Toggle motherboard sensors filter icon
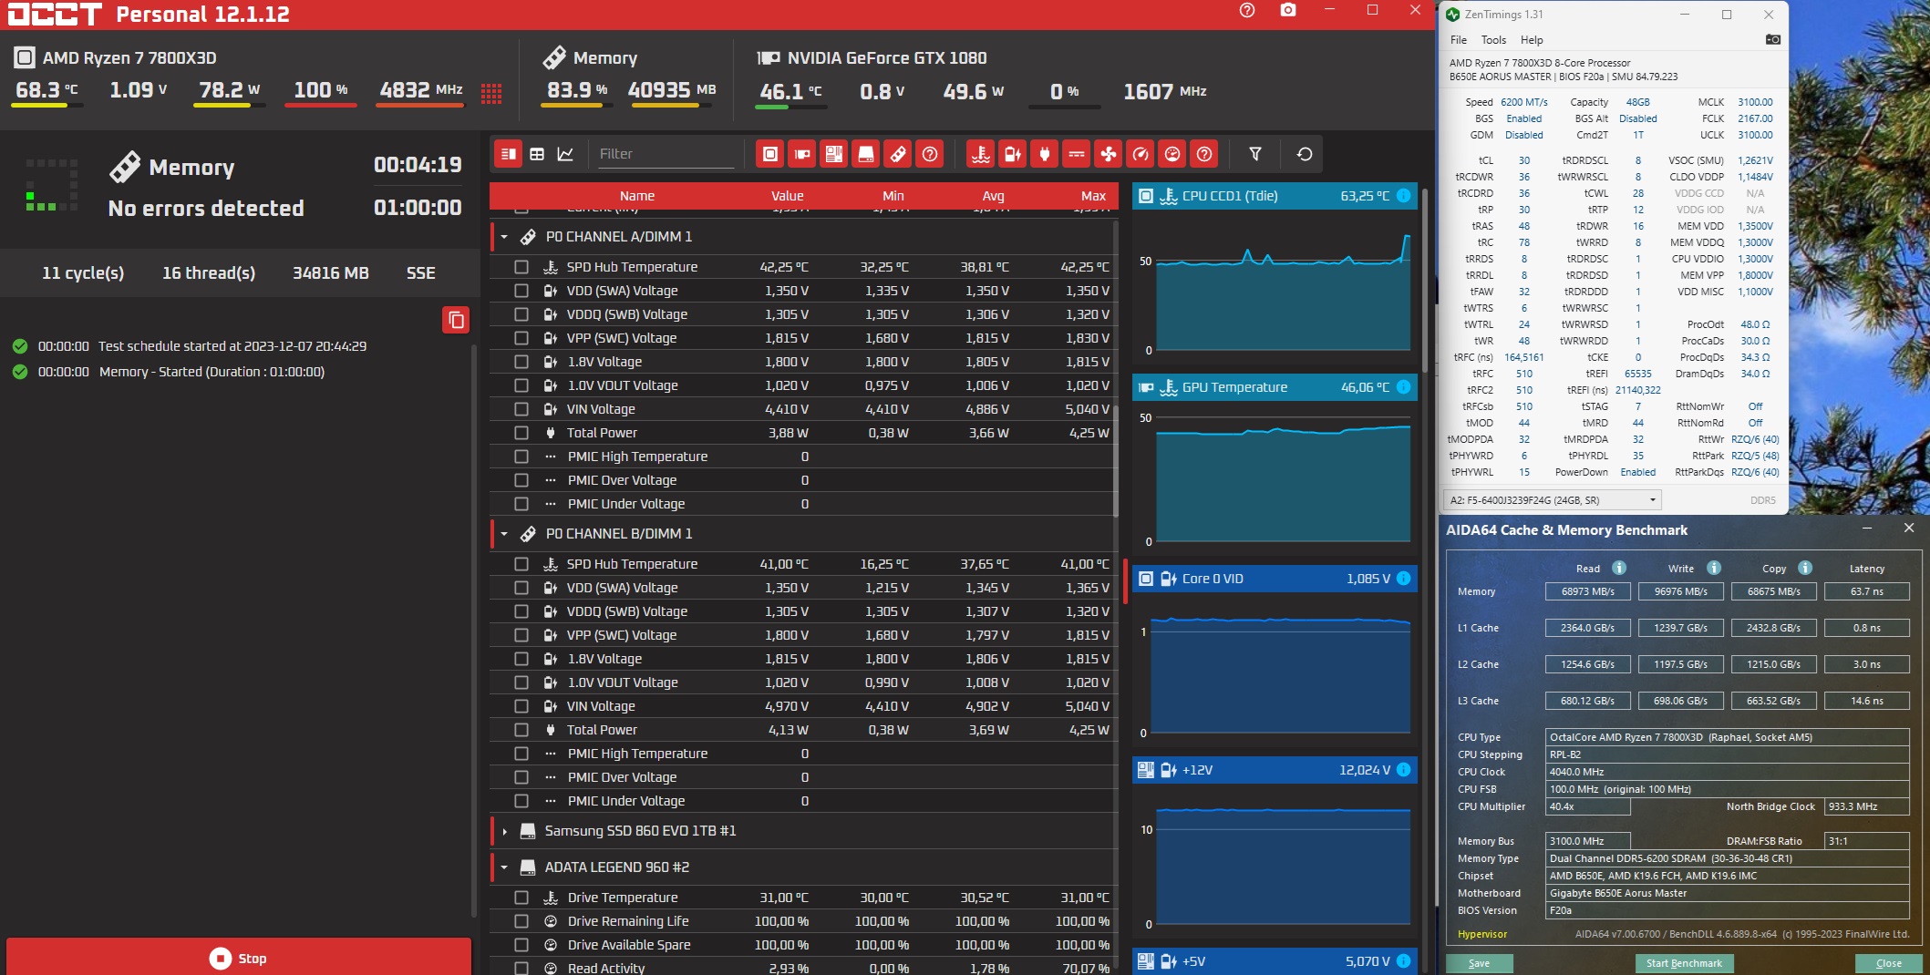Viewport: 1930px width, 975px height. click(x=834, y=154)
